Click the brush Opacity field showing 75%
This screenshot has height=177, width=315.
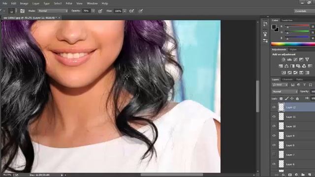[86, 11]
